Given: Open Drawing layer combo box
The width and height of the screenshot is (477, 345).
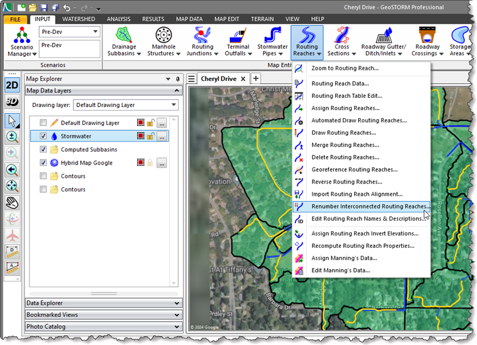Looking at the screenshot, I should pos(125,105).
